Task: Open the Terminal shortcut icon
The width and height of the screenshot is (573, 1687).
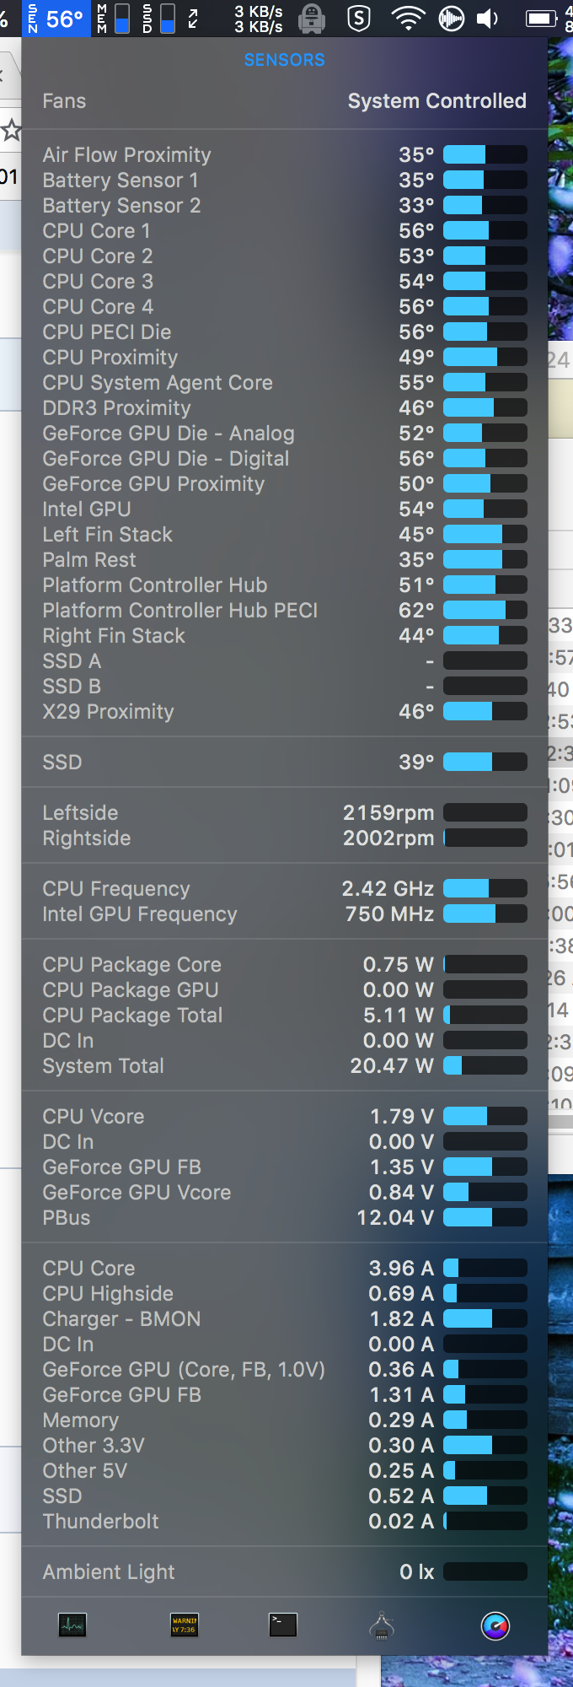Action: (283, 1625)
